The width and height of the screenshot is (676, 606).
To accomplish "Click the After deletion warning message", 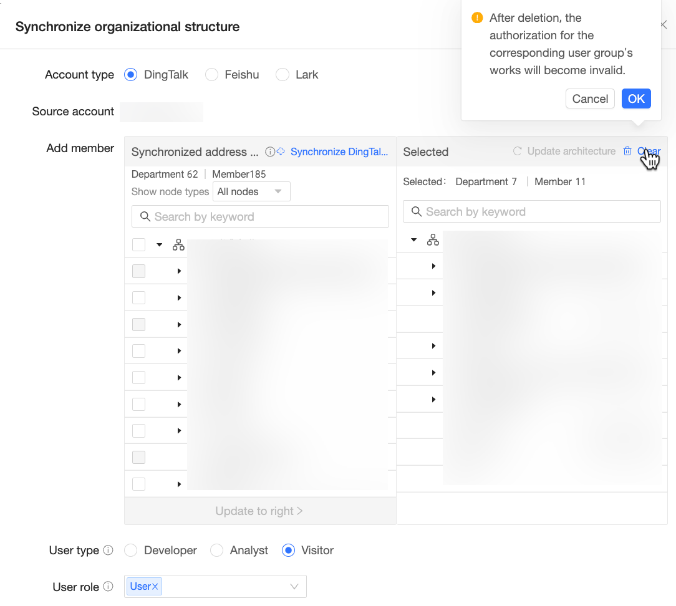I will [x=561, y=44].
